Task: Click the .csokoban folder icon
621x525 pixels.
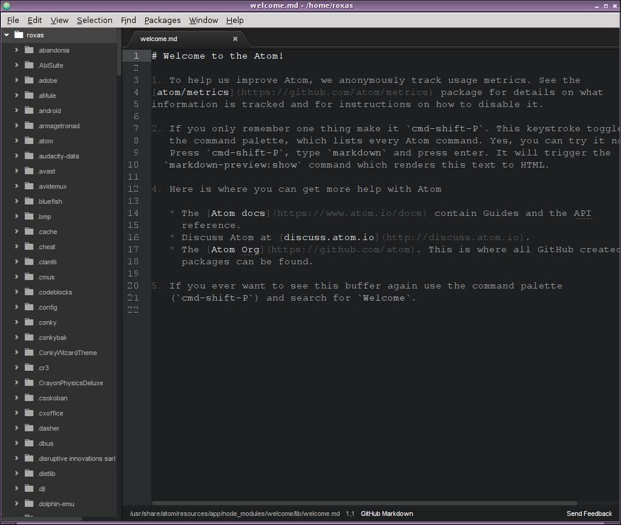Action: (x=29, y=397)
